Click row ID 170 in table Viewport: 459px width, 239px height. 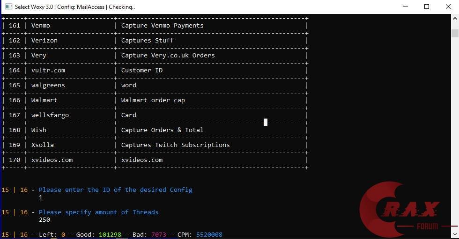click(x=15, y=160)
